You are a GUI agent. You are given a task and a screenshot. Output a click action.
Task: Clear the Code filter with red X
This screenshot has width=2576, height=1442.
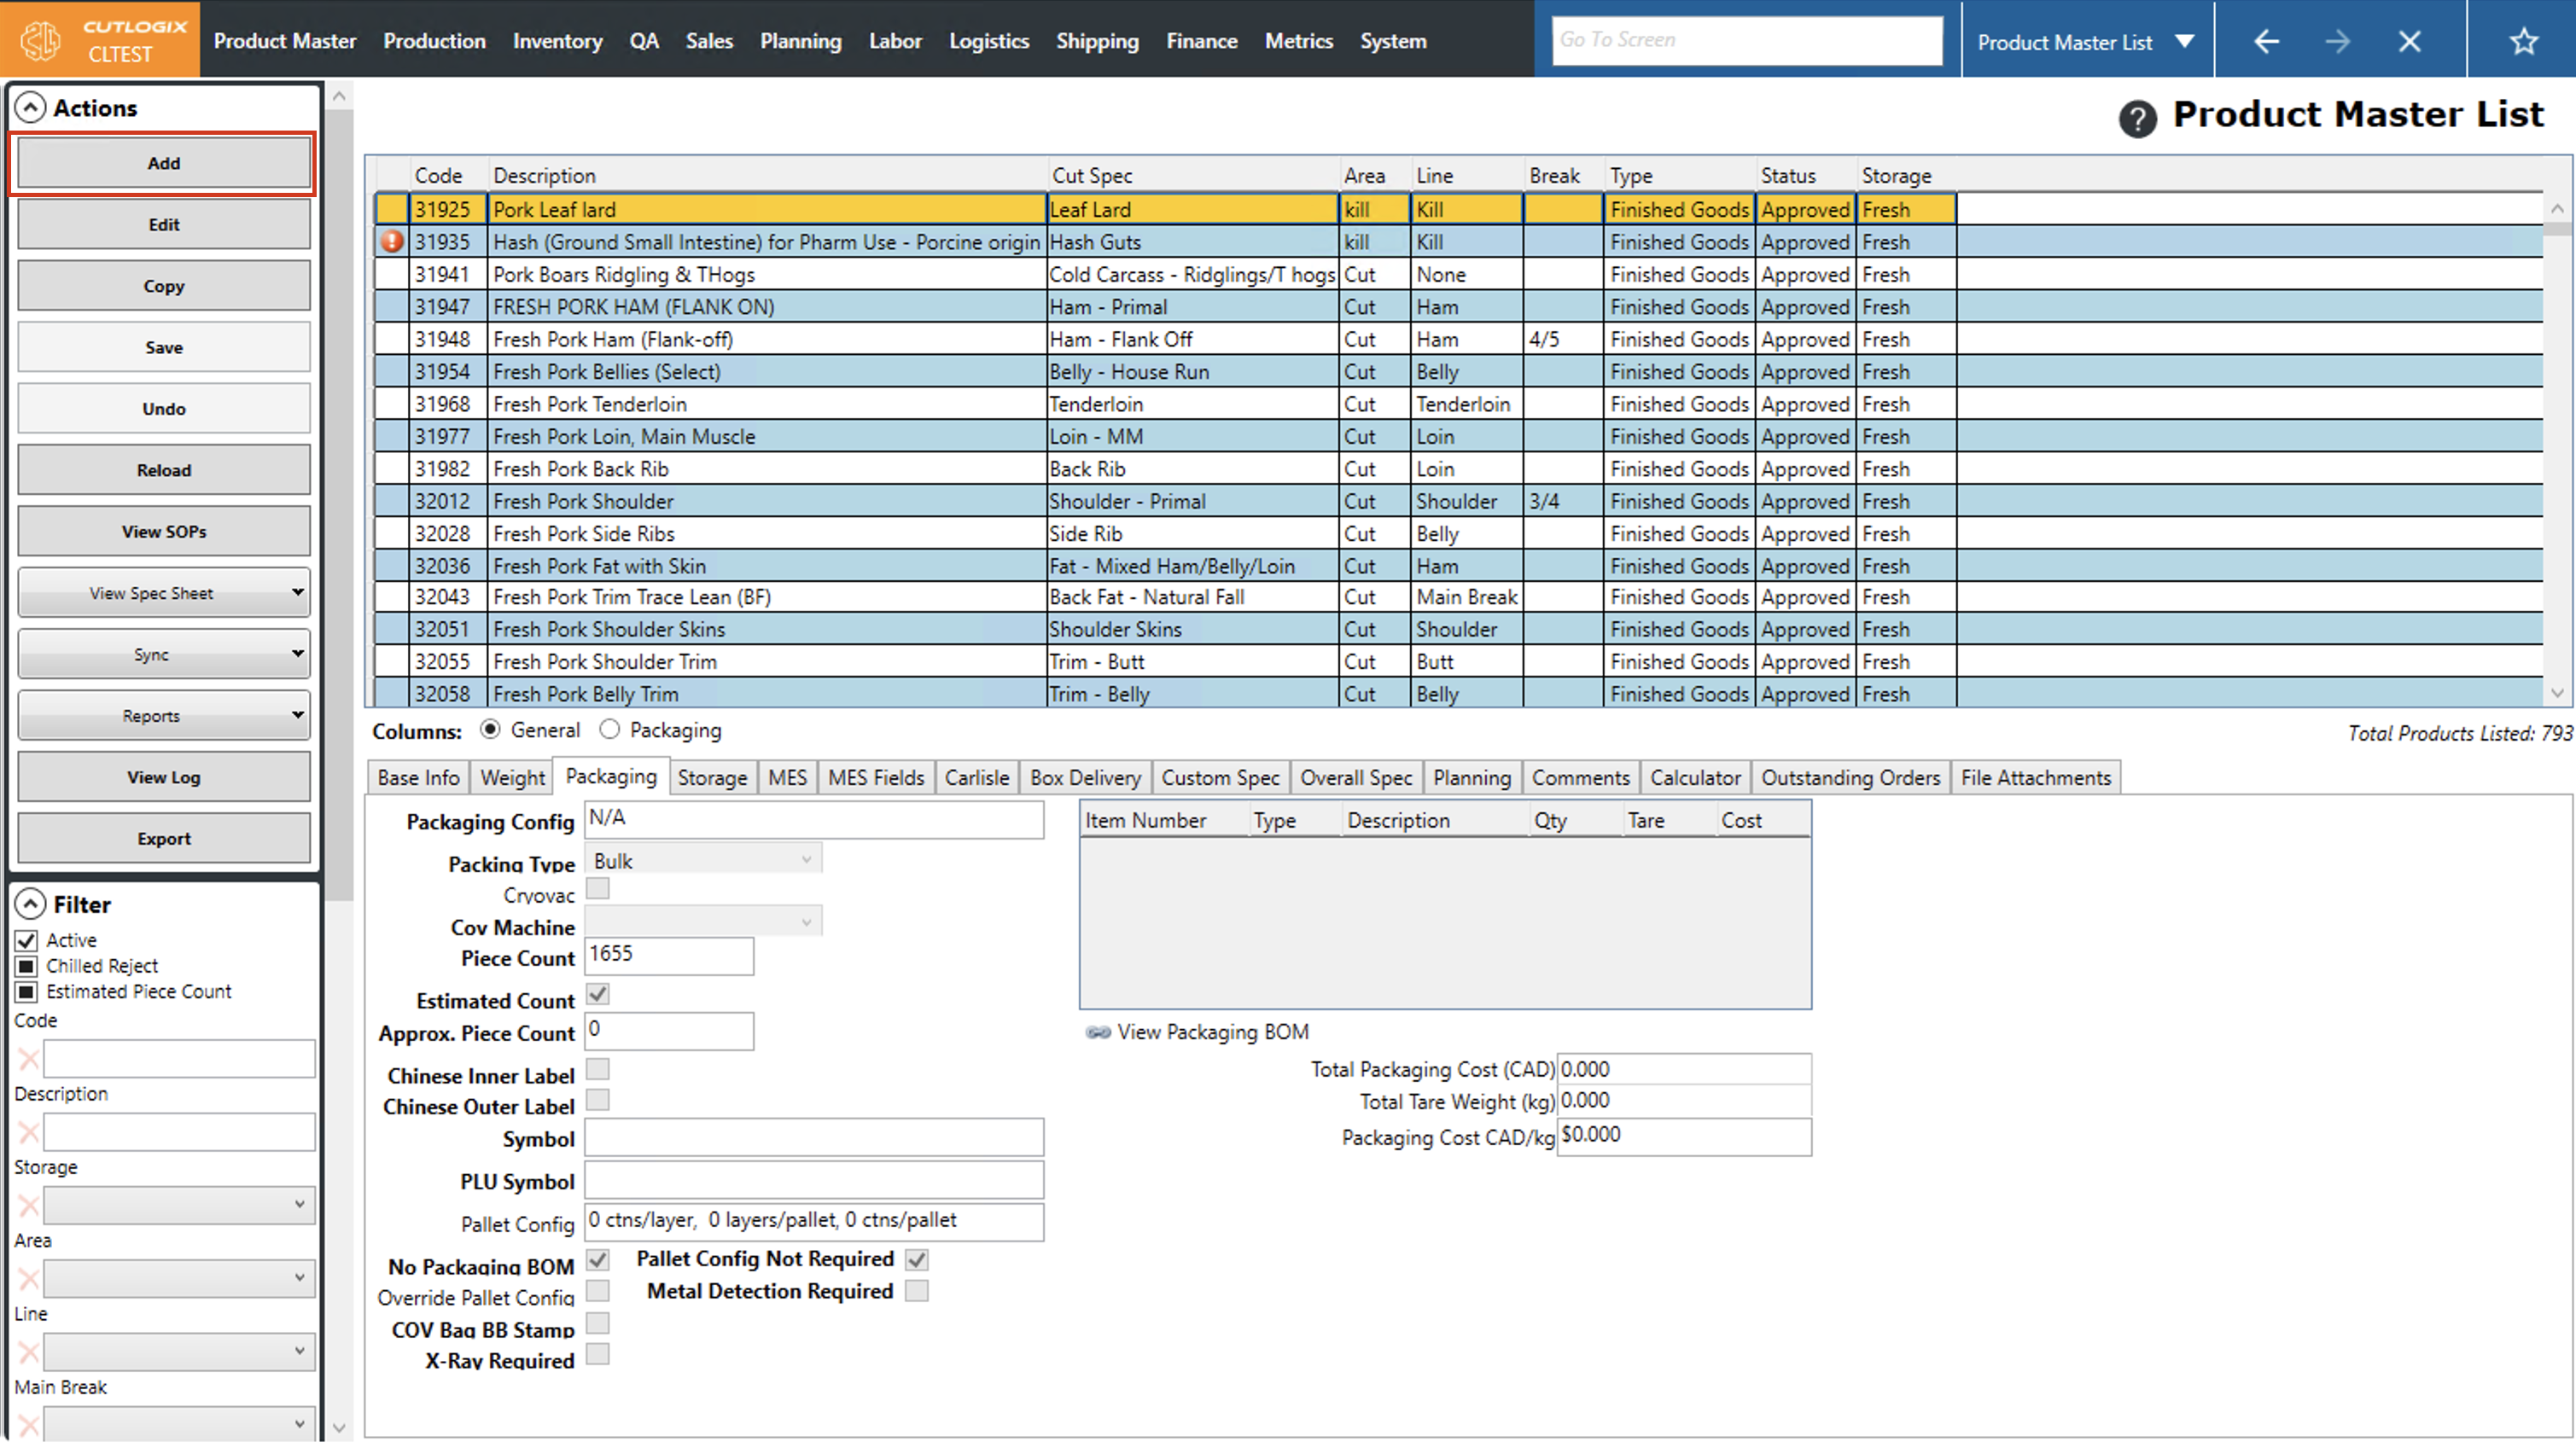(28, 1058)
